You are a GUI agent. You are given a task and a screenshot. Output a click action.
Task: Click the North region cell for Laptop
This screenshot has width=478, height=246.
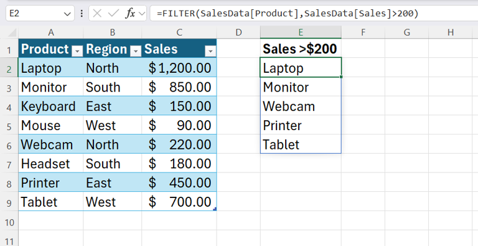coord(113,68)
